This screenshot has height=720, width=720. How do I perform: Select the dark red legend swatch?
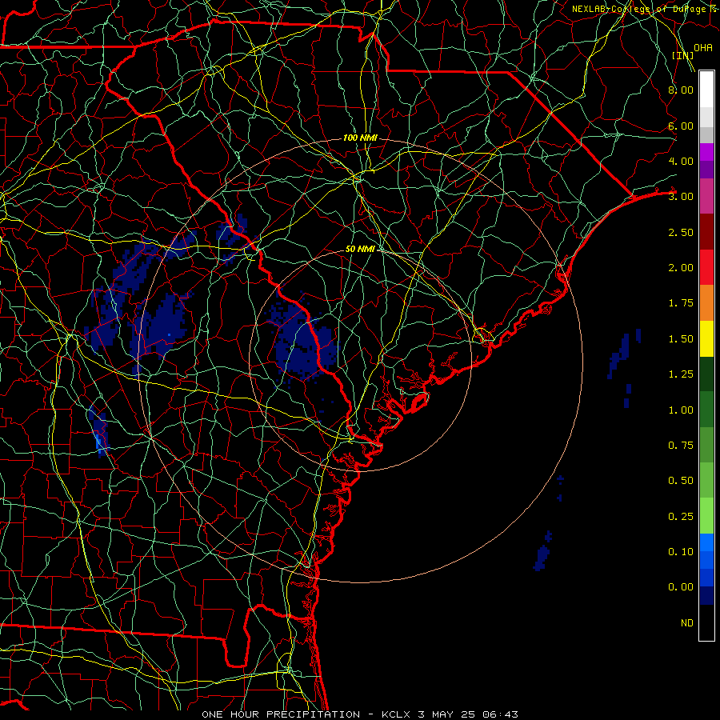point(706,232)
